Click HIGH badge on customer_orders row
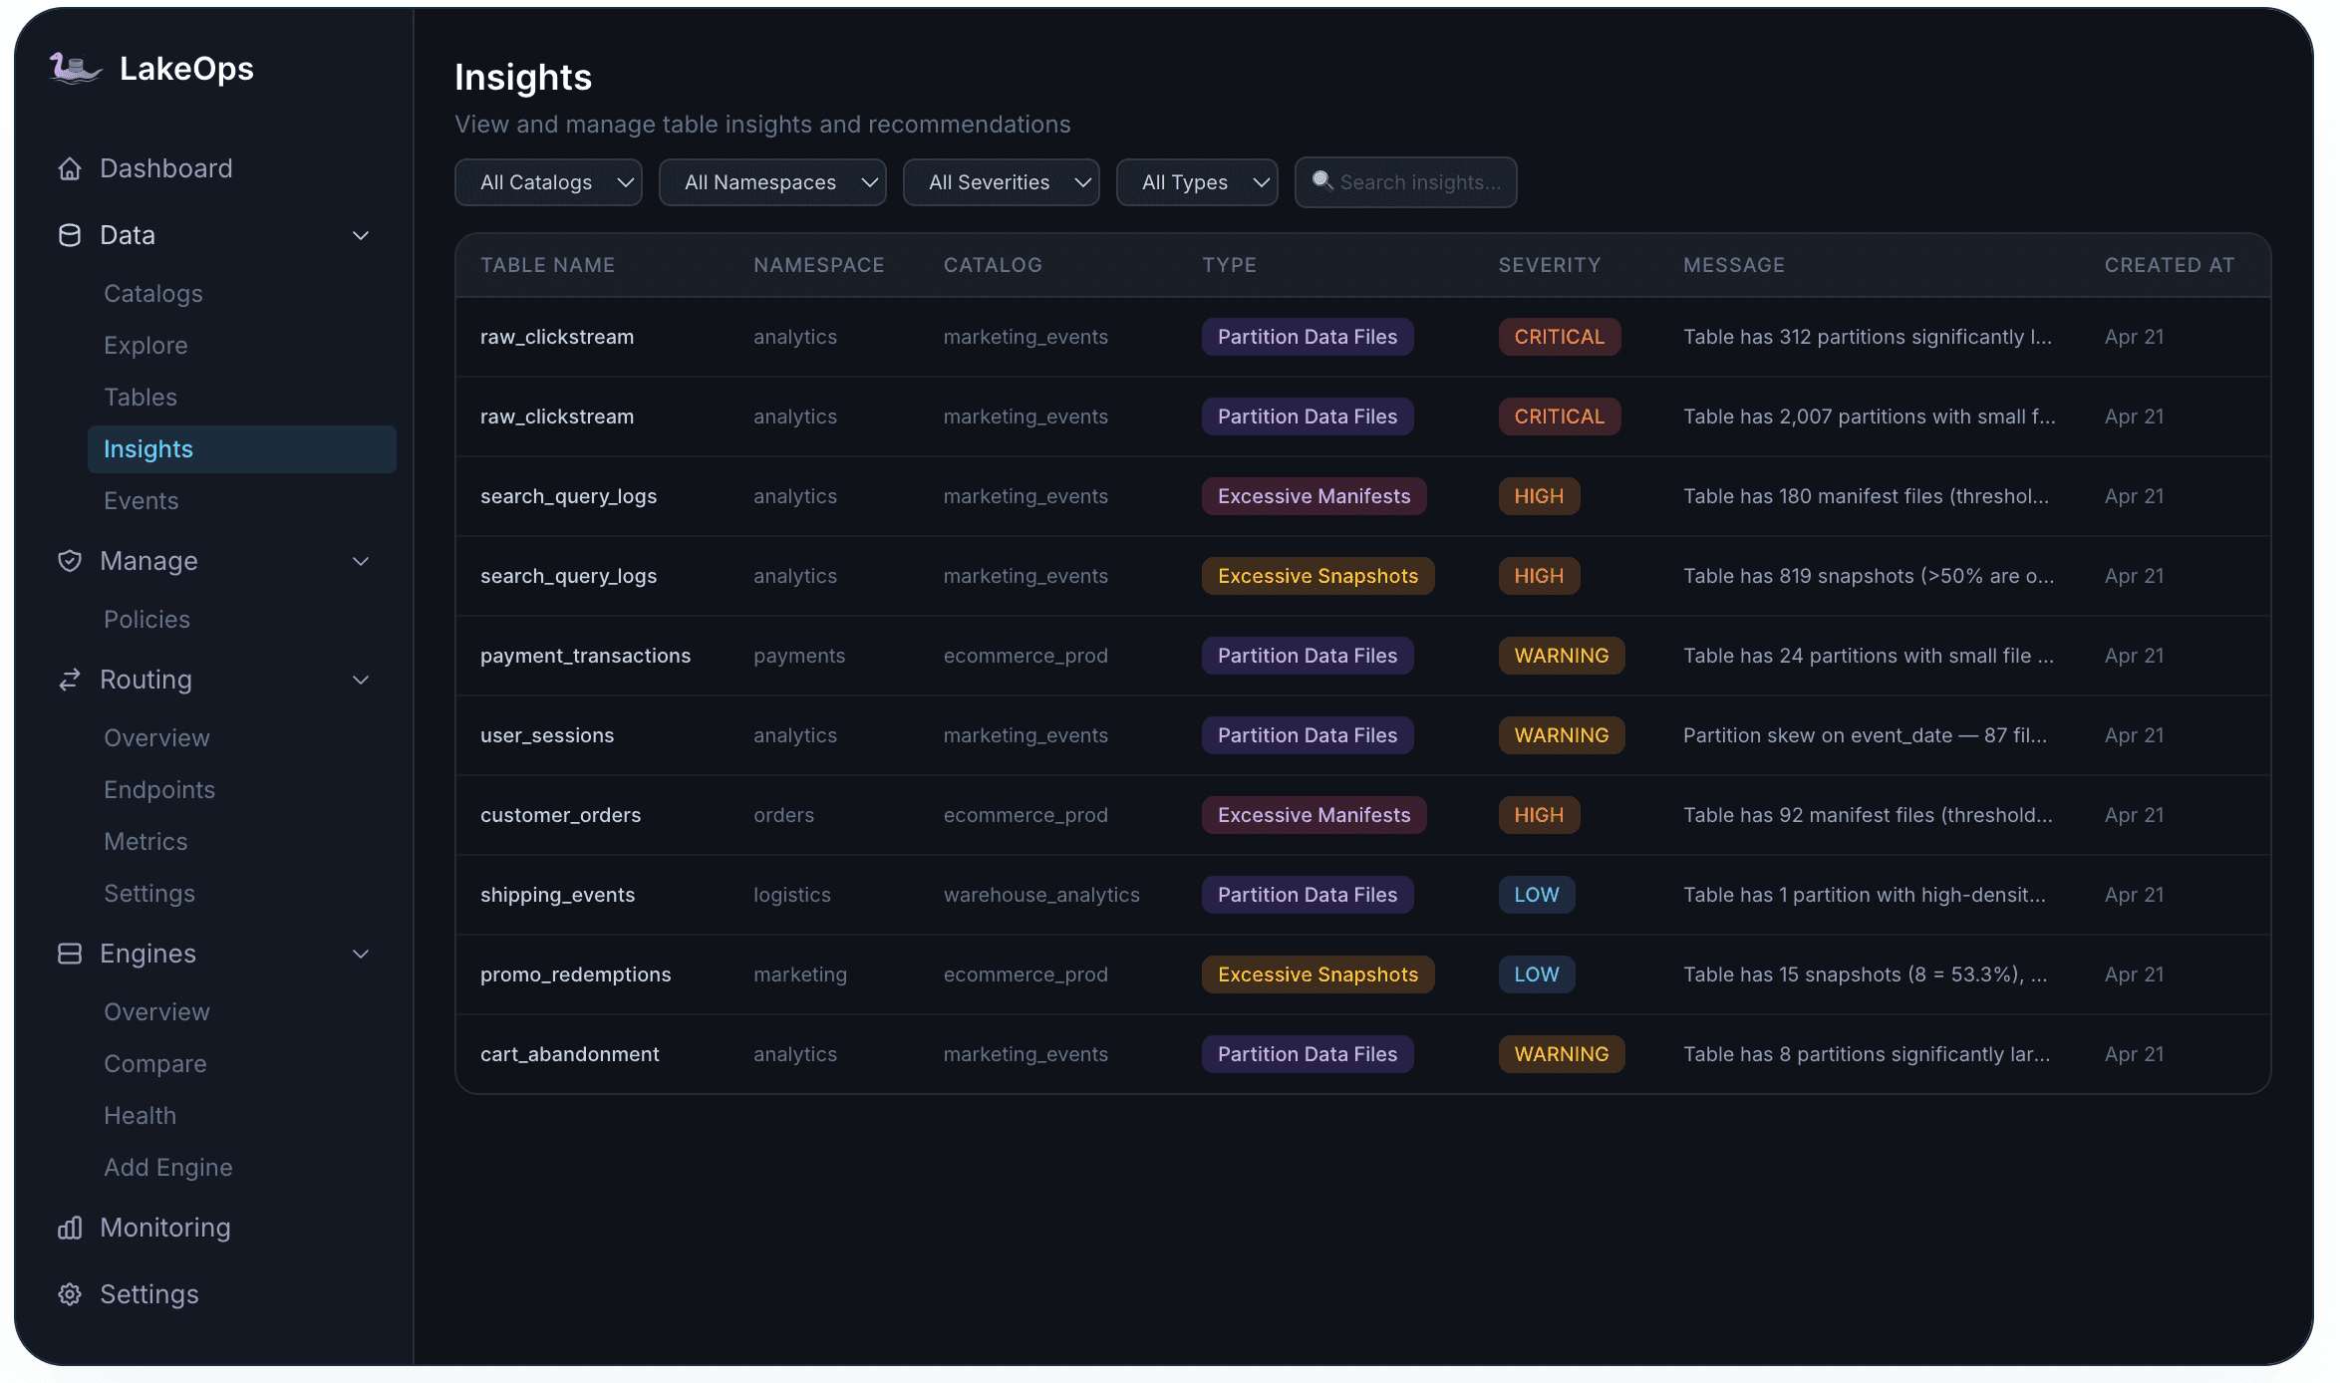Image resolution: width=2340 pixels, height=1383 pixels. click(x=1539, y=815)
